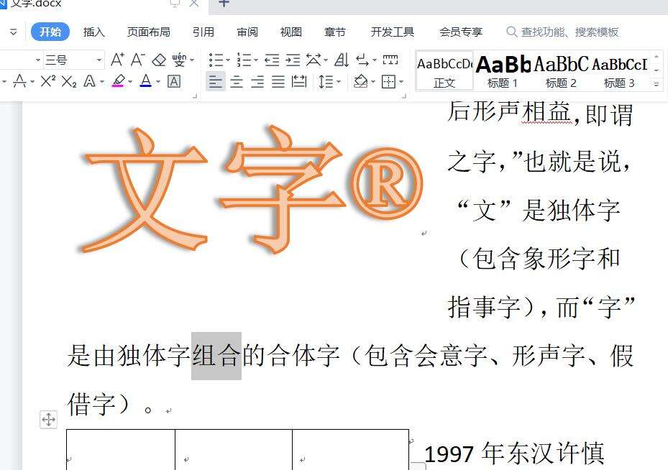Select the 文字® WordArt graphic
Screen dimensions: 668x470
[x=252, y=190]
